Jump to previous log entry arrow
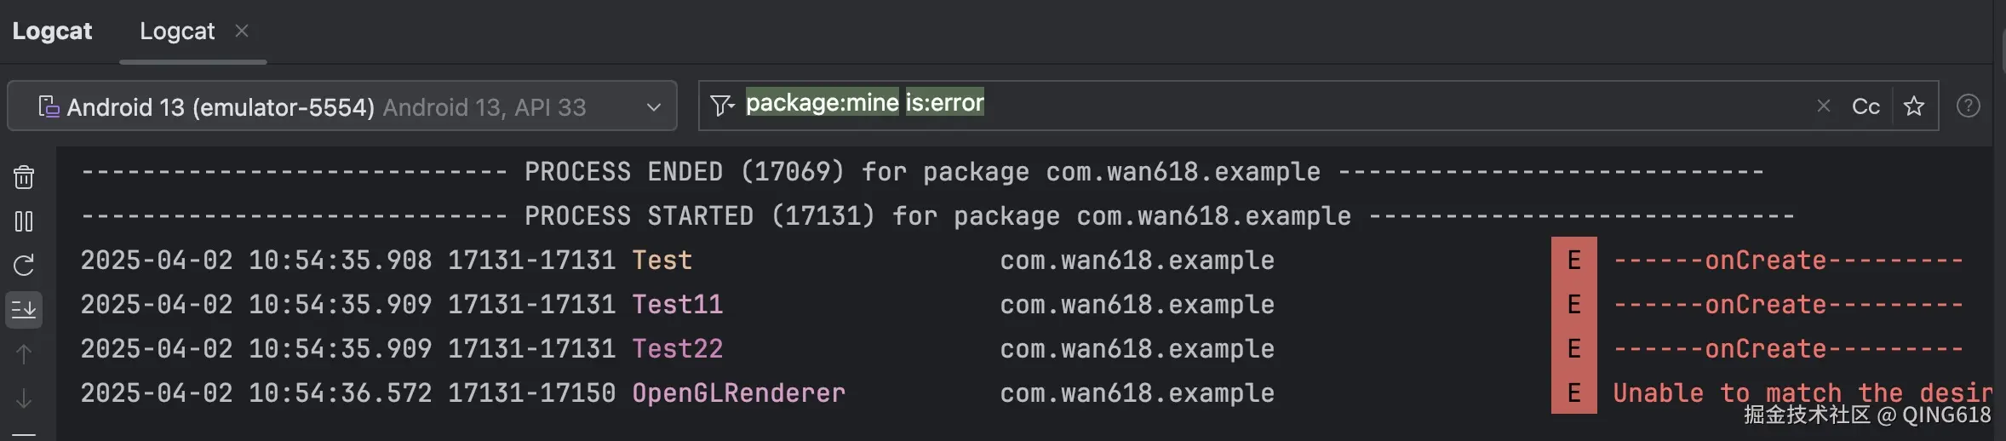The image size is (2006, 441). click(x=24, y=354)
